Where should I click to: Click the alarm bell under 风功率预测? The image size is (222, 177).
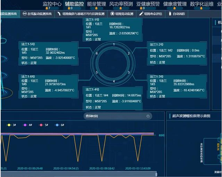coord(121,8)
